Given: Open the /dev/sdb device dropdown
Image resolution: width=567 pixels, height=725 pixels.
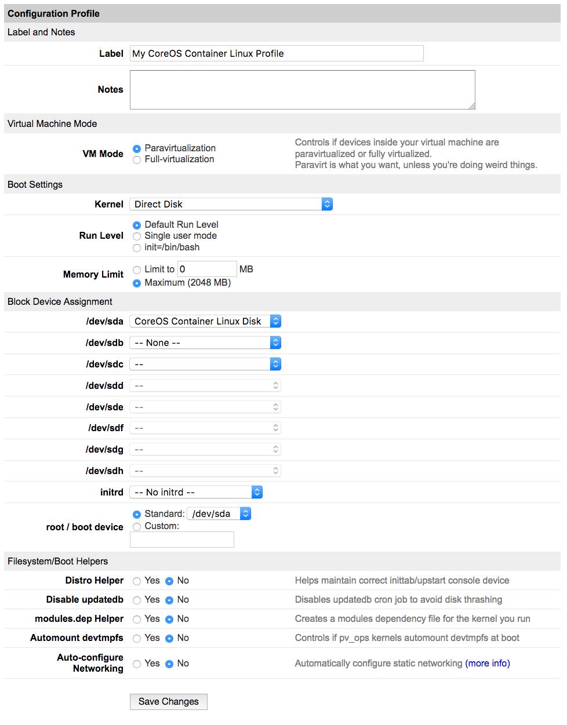Looking at the screenshot, I should click(x=205, y=343).
